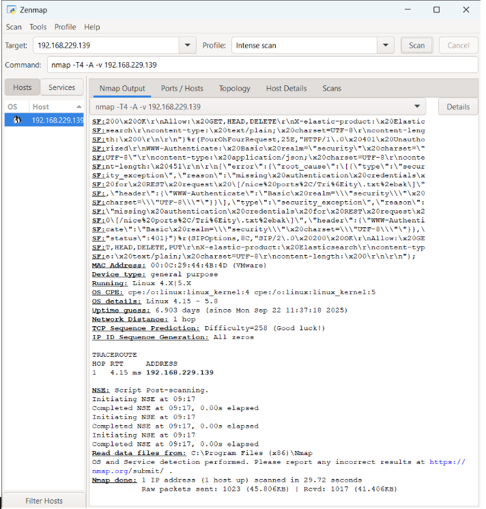Click the TRACEROUTE heading text
Image resolution: width=486 pixels, height=509 pixels.
(x=114, y=355)
